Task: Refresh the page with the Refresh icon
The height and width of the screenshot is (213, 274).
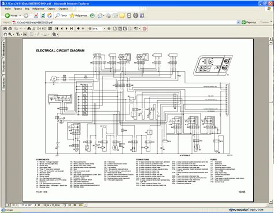Action: coord(43,16)
